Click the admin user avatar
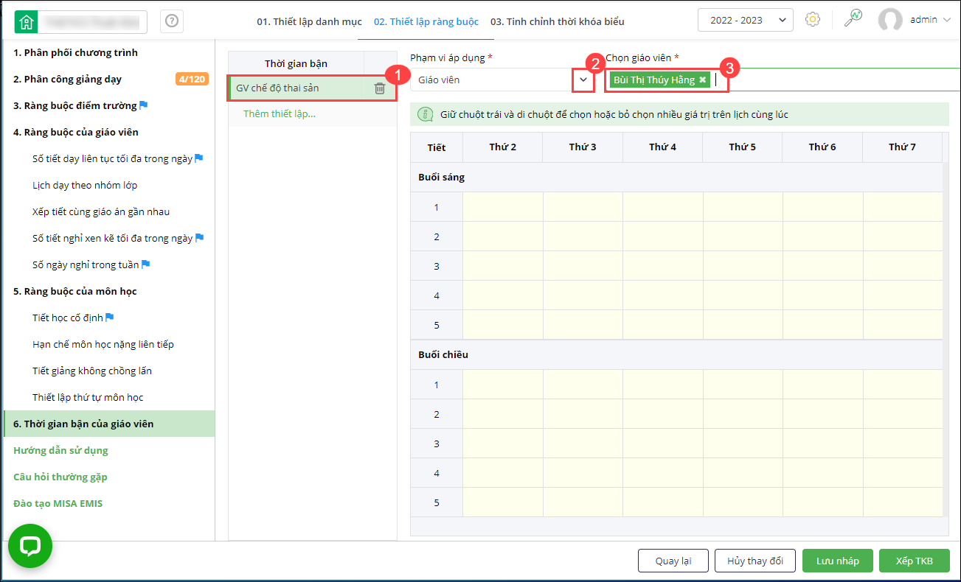 pos(890,20)
